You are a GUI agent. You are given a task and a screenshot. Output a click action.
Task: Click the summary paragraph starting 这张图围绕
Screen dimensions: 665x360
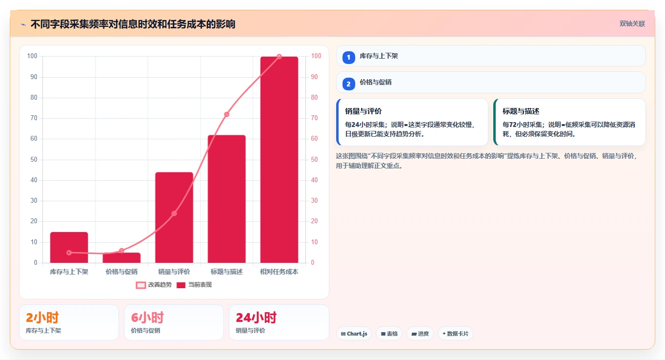486,161
